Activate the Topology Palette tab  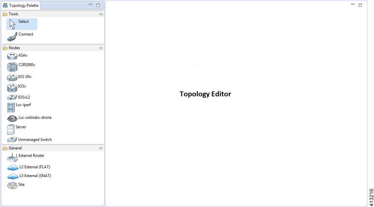(21, 5)
